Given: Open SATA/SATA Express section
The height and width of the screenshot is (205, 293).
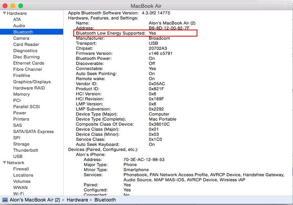Looking at the screenshot, I should (x=34, y=131).
